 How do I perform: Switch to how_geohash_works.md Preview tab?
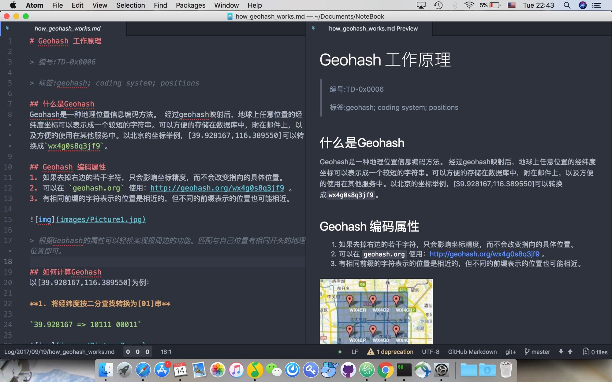tap(373, 29)
